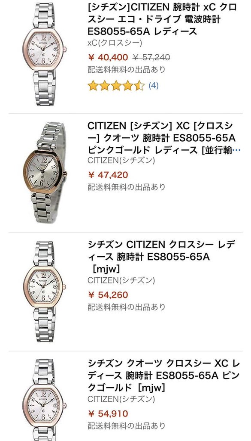Click 配送料無料の出品あり under ¥ 54,260

click(127, 307)
